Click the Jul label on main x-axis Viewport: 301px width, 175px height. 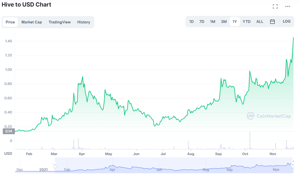163,154
